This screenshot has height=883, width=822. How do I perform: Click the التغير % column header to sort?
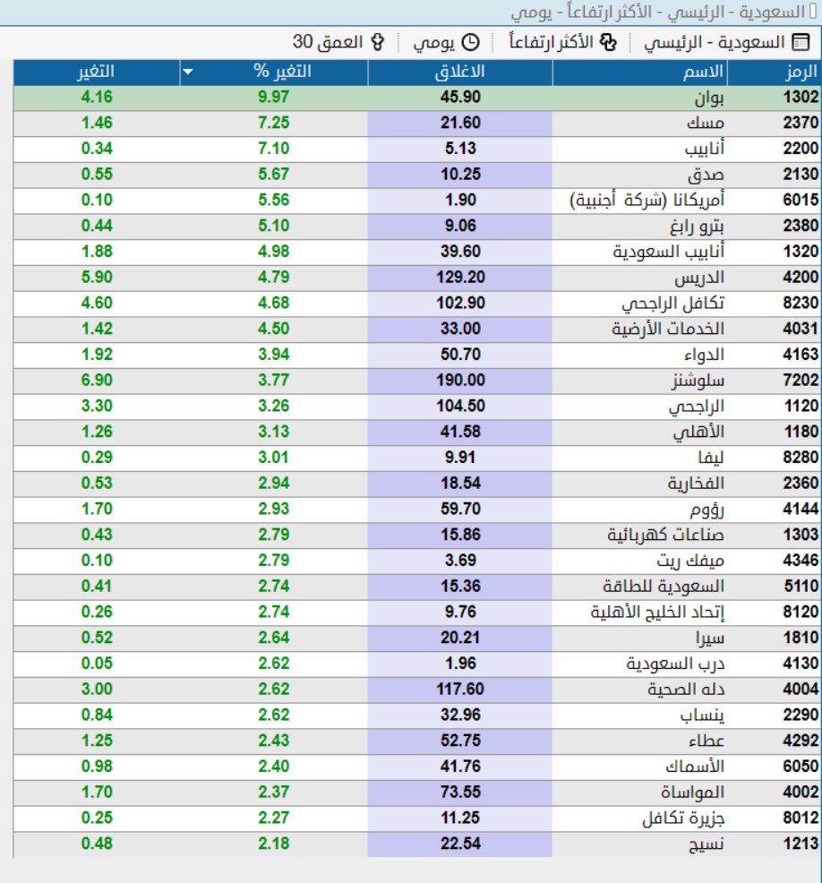pos(278,73)
